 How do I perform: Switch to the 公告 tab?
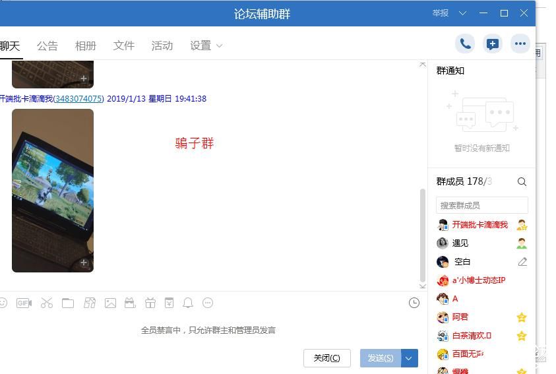(x=47, y=46)
